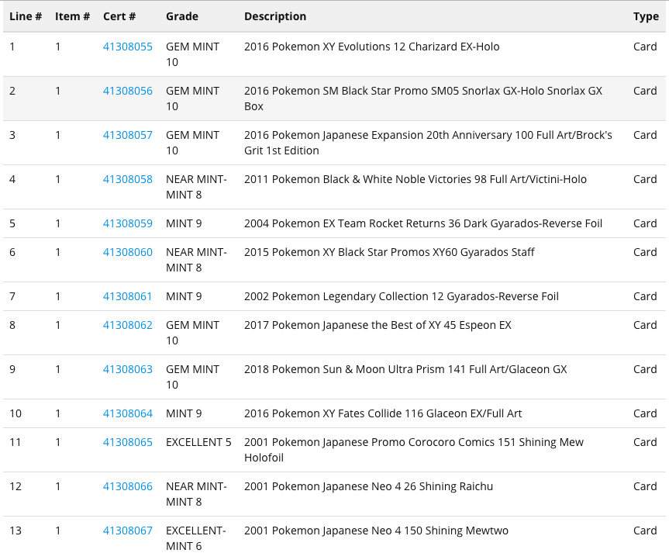Click Card type in Shining Mew row
Viewport: 669px width, 553px height.
tap(645, 442)
